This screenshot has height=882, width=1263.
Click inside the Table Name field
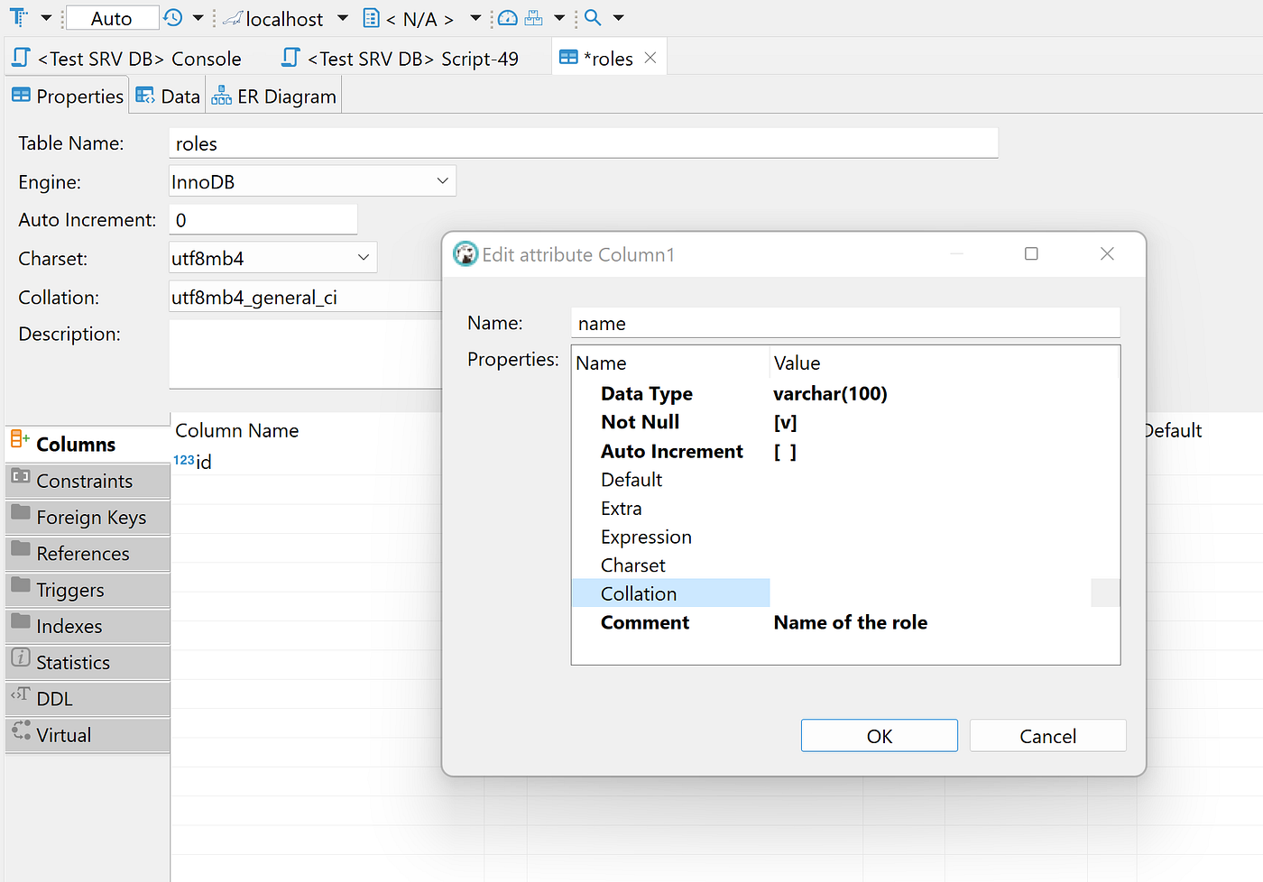(582, 142)
